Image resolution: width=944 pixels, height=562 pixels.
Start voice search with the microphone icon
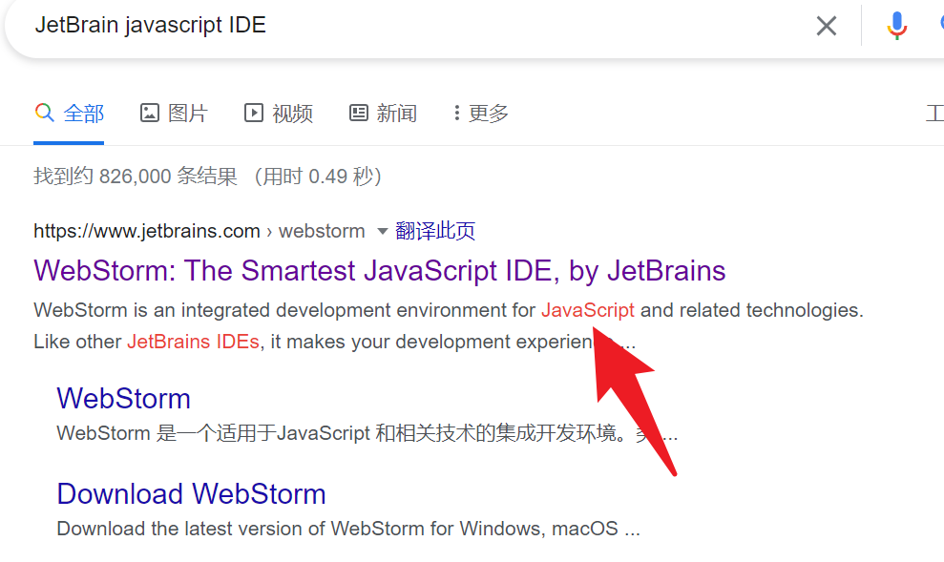(x=896, y=26)
